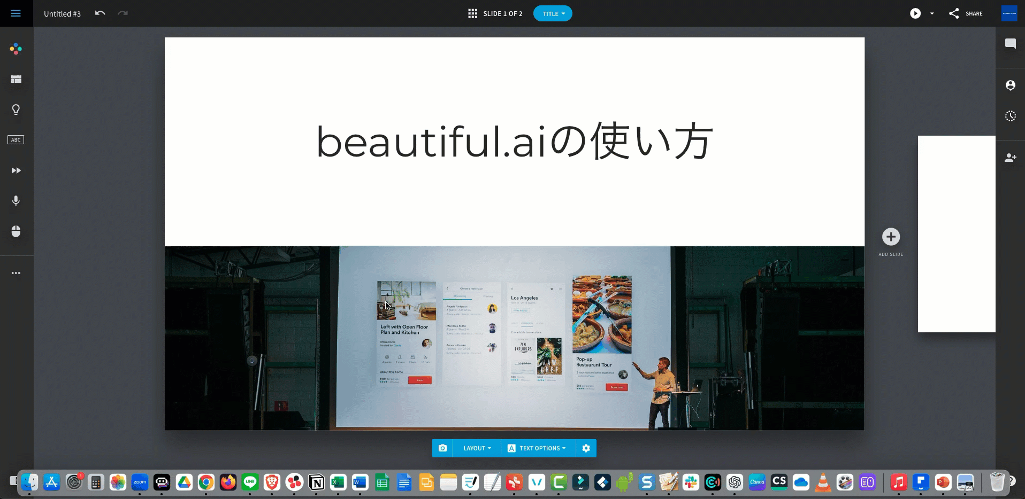
Task: Open the three-dots More menu
Action: pos(16,273)
